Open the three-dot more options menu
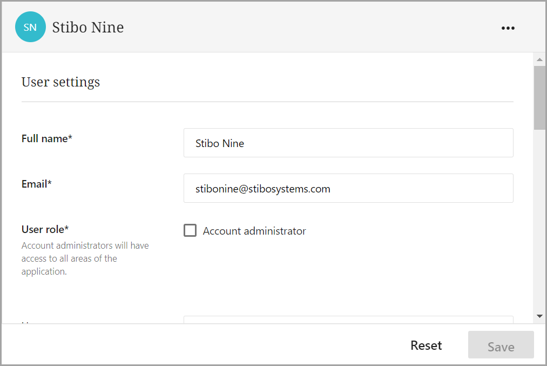Screen dimensions: 547x366 tap(508, 28)
